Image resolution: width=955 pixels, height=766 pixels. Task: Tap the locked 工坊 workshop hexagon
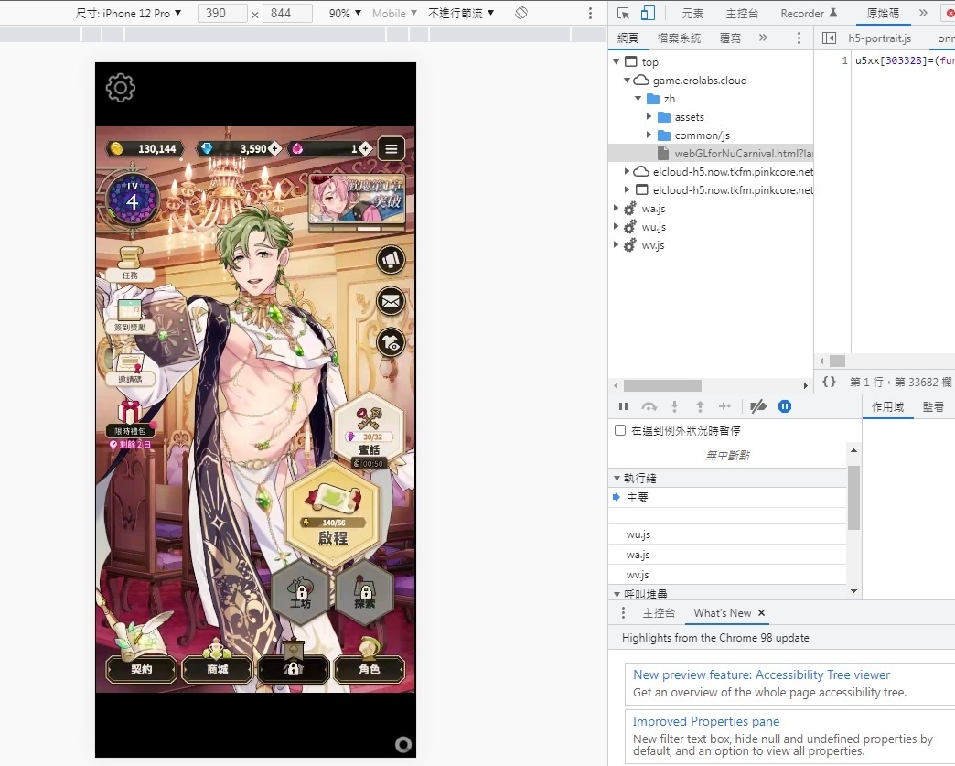point(300,592)
